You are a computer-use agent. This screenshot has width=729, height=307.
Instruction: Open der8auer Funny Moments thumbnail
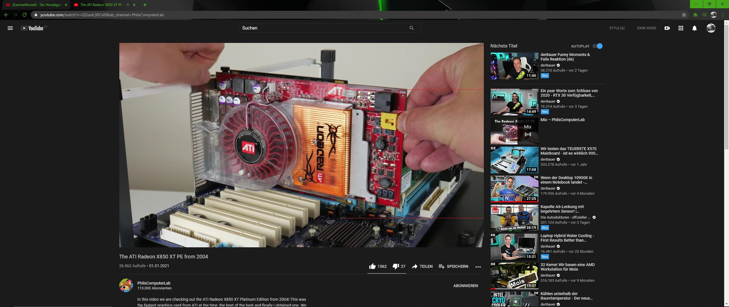[x=514, y=66]
